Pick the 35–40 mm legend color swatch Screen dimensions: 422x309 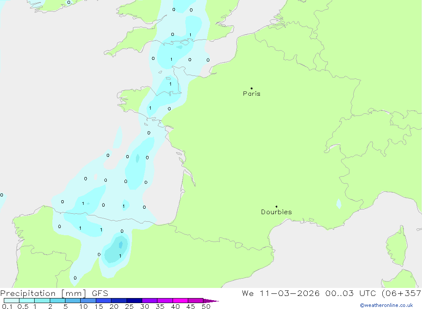(x=165, y=301)
